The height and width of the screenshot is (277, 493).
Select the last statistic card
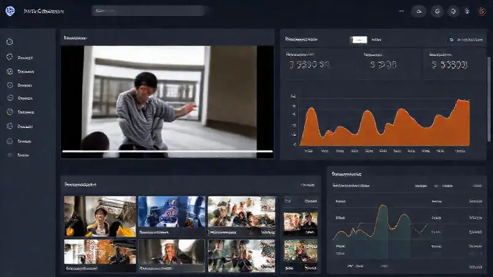tap(454, 64)
